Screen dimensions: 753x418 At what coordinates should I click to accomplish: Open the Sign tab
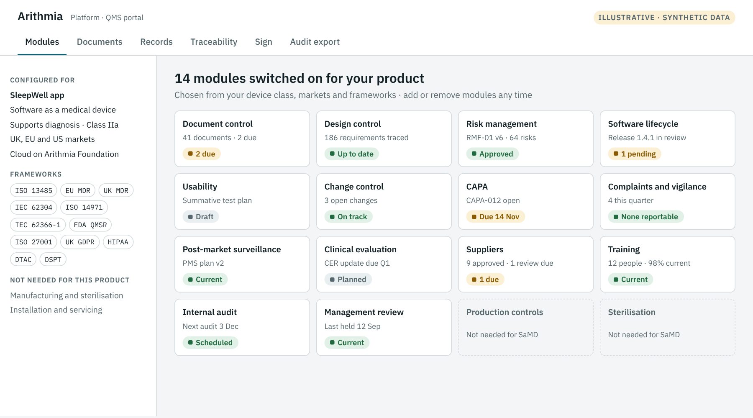[x=264, y=42]
